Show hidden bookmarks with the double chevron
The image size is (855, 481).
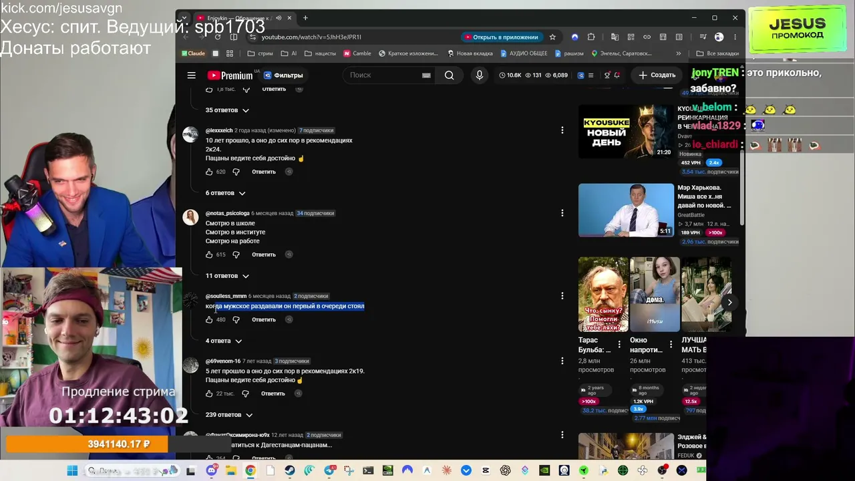[x=679, y=53]
